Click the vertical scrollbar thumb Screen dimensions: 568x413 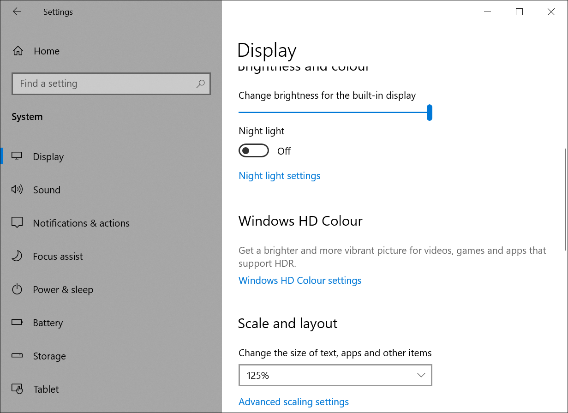[x=565, y=199]
